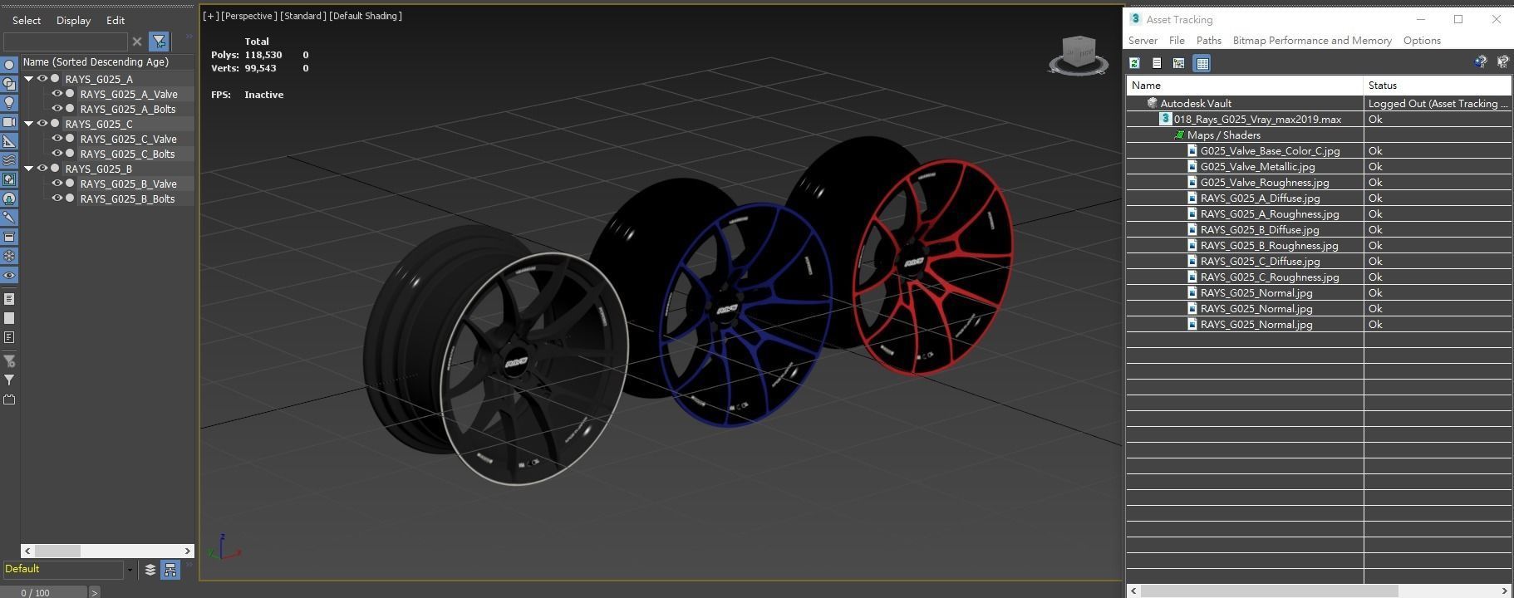Image resolution: width=1514 pixels, height=598 pixels.
Task: Click Status Log icon in Asset Tracking toolbar
Action: pos(1157,63)
